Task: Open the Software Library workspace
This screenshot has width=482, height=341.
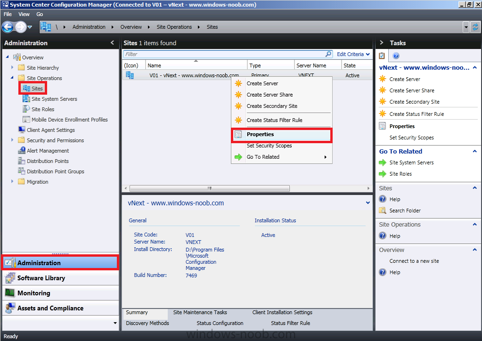Action: (60, 278)
